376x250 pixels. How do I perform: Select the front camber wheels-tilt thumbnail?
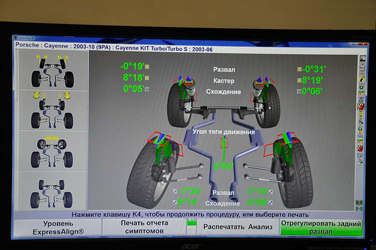click(53, 69)
